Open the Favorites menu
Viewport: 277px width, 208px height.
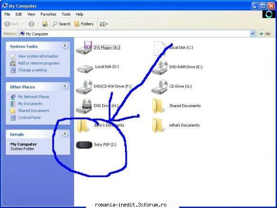pyautogui.click(x=48, y=14)
